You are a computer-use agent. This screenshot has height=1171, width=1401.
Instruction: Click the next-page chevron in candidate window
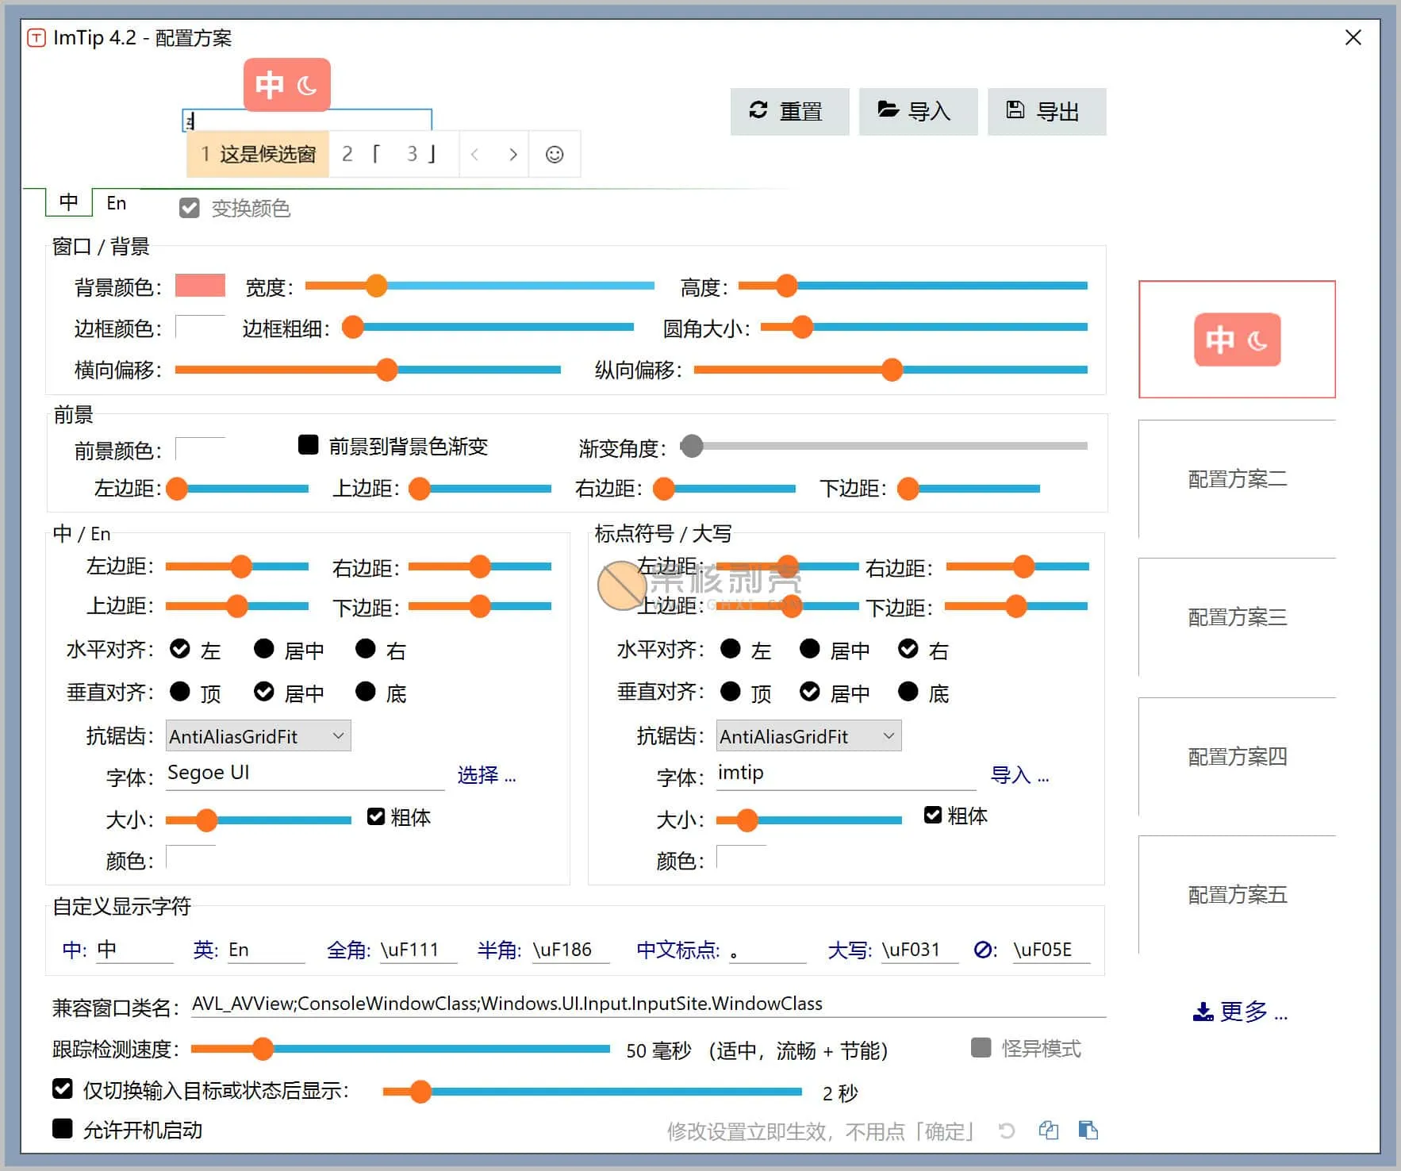click(x=513, y=154)
